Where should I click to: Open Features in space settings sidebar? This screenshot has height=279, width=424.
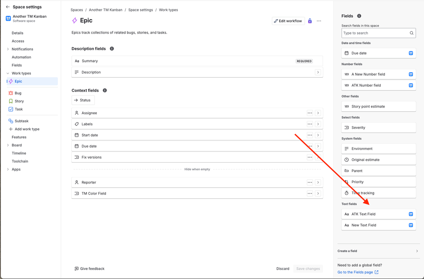[19, 137]
